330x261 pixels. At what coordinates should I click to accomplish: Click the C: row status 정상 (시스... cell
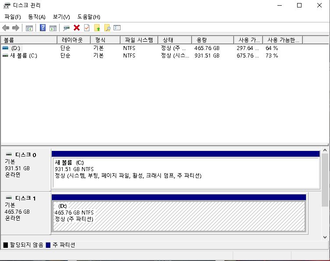[175, 56]
